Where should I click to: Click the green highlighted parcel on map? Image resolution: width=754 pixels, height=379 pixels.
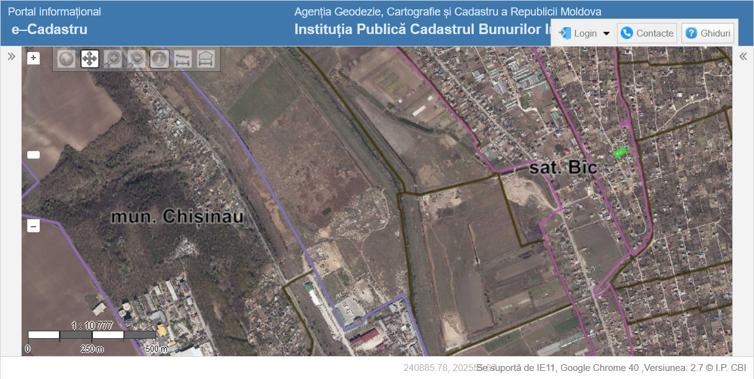[619, 152]
